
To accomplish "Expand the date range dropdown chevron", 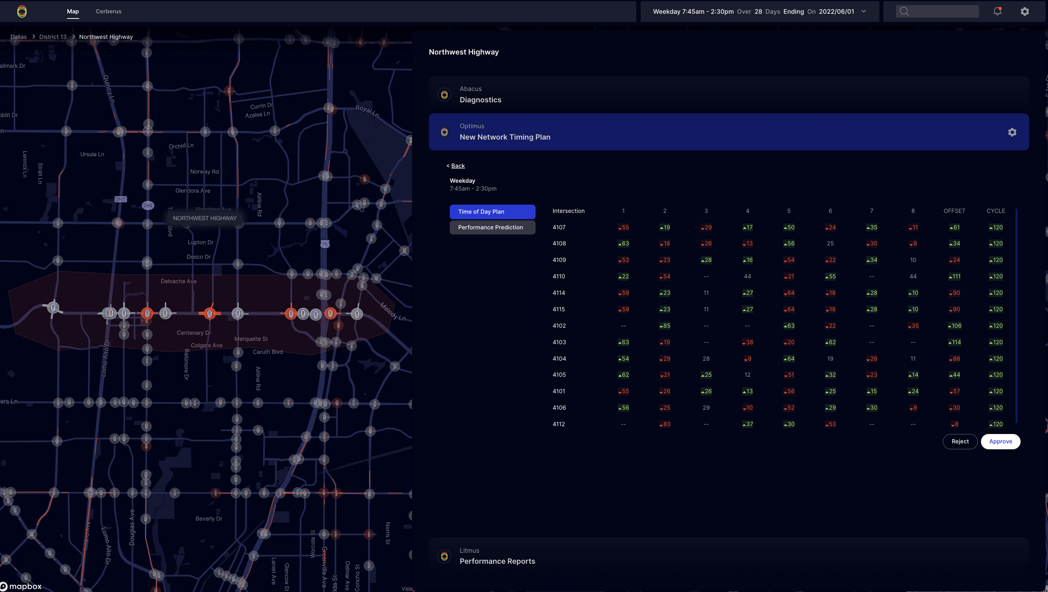I will (864, 11).
